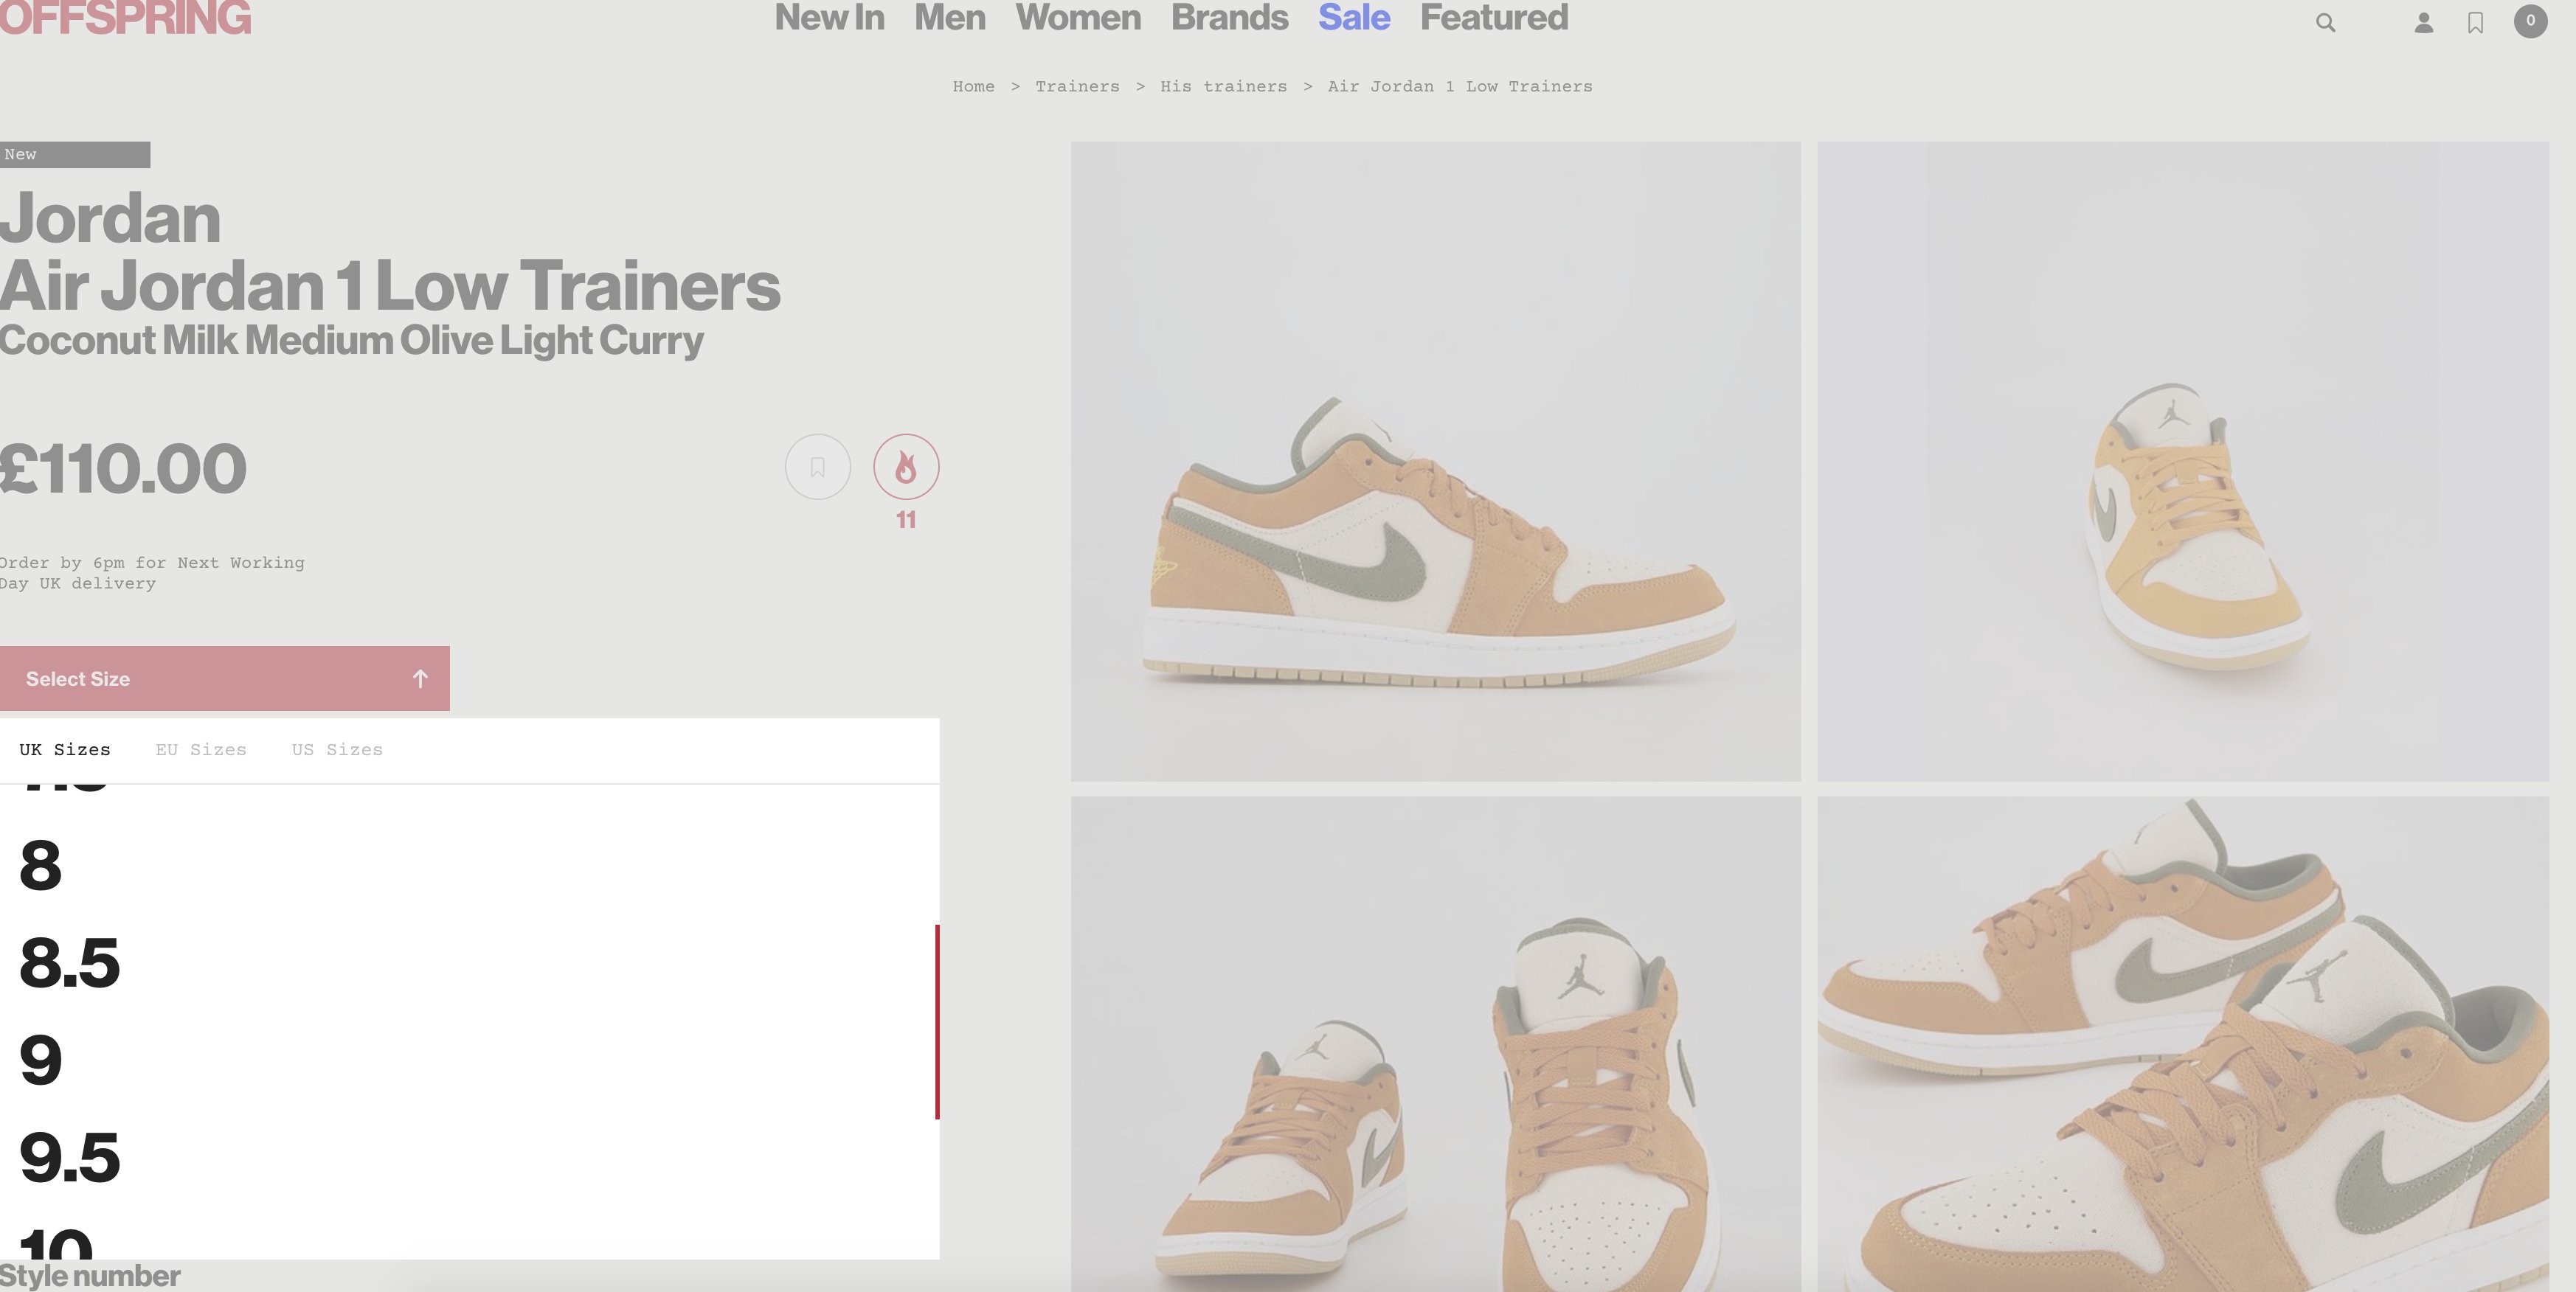2576x1292 pixels.
Task: Click the Jordan brand title
Action: [110, 218]
